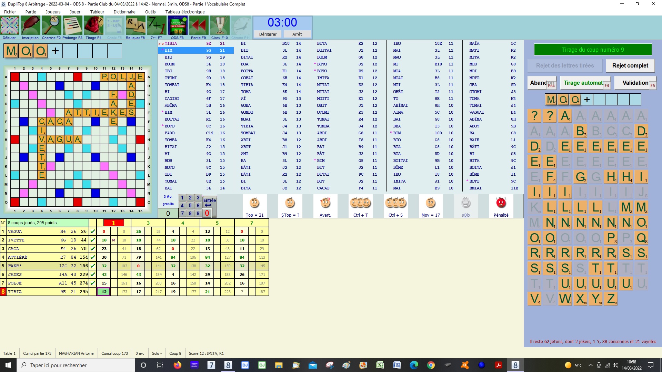
Task: Open the ODS F8 dictionary icon
Action: (x=178, y=26)
